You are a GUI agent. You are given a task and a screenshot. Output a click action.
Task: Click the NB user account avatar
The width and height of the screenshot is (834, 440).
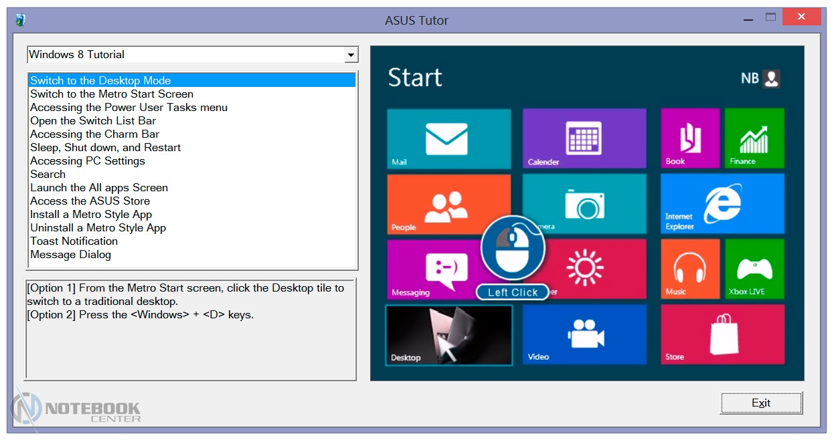(772, 79)
